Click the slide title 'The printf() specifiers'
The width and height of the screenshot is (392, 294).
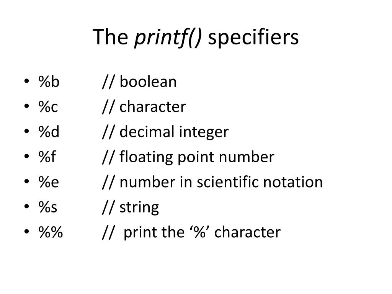click(196, 38)
